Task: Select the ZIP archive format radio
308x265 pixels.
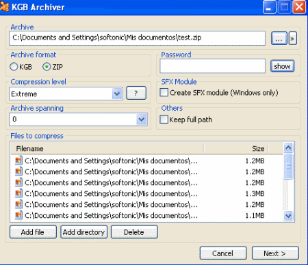Action: pyautogui.click(x=47, y=67)
